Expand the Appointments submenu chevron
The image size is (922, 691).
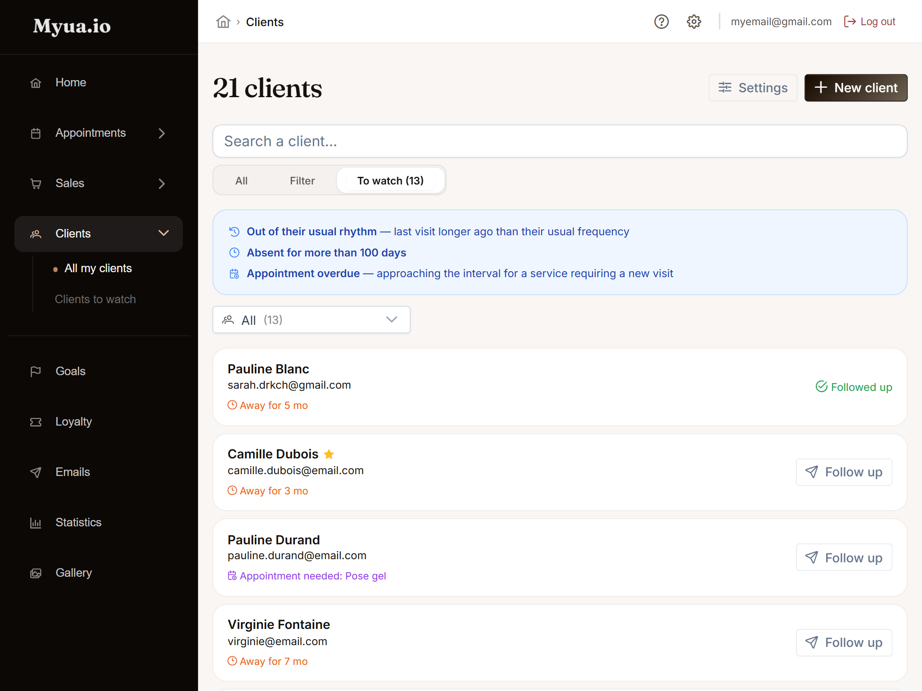tap(162, 133)
